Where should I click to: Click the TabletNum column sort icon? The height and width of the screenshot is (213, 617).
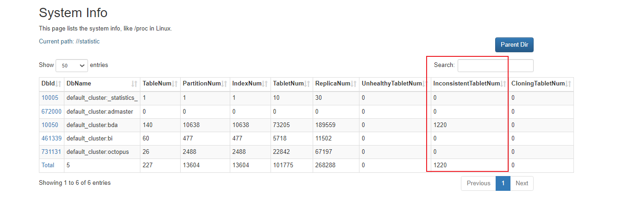click(x=307, y=84)
